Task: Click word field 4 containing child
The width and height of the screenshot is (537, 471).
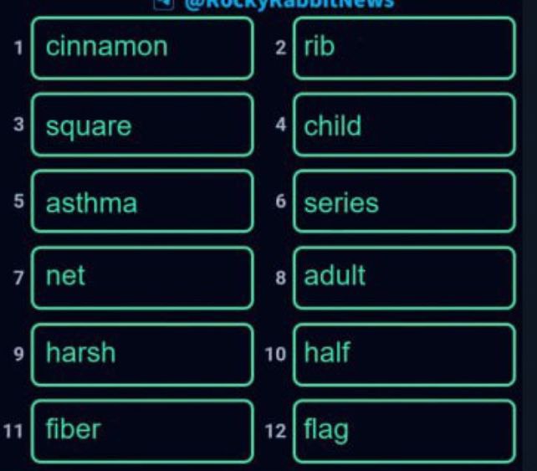Action: [x=404, y=125]
